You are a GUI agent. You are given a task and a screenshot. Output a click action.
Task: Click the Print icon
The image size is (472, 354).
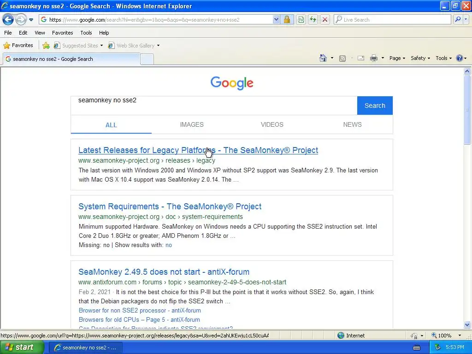[x=373, y=58]
